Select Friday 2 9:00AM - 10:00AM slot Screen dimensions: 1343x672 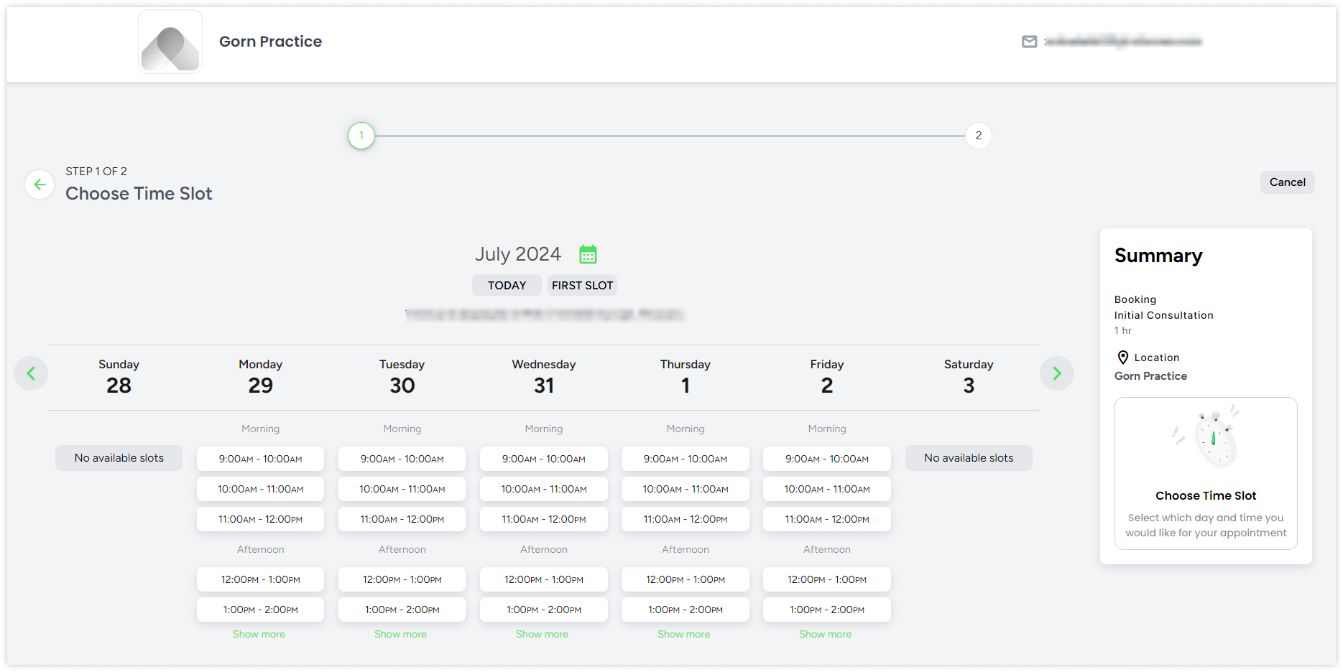click(x=827, y=459)
